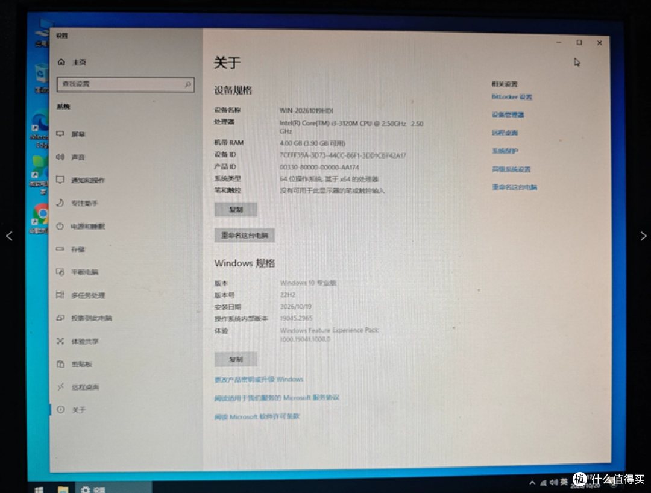Click 复制 button under Windows 规格

(x=236, y=359)
